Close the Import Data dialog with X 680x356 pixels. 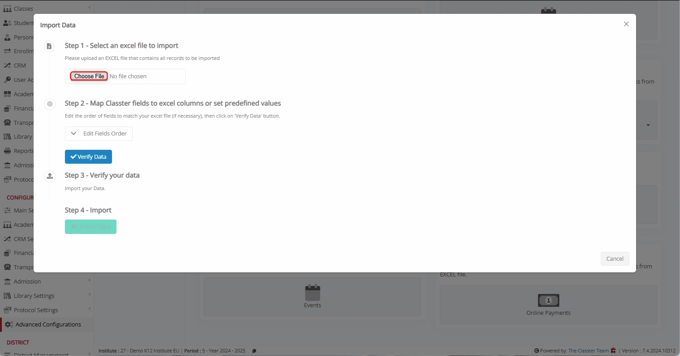click(x=626, y=24)
